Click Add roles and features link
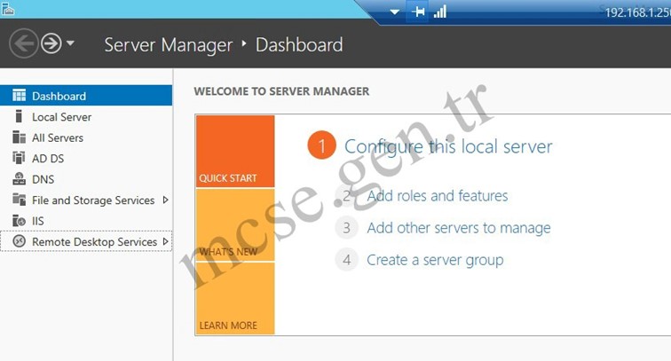Viewport: 671px width, 361px height. tap(438, 196)
